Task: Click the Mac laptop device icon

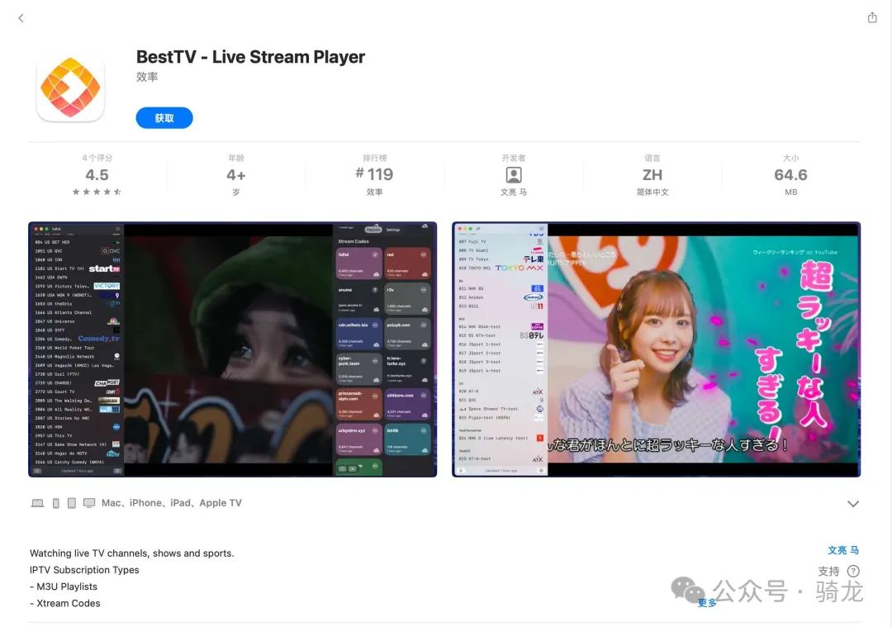Action: [37, 503]
